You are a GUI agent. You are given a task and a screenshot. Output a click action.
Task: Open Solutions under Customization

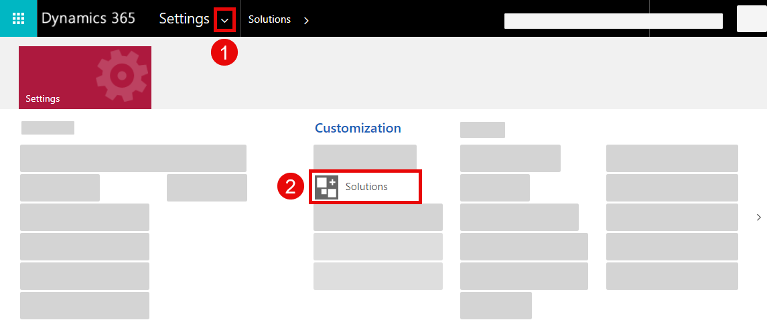point(365,187)
